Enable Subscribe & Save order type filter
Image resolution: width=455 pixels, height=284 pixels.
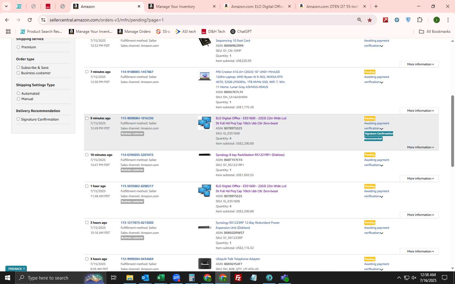[18, 67]
